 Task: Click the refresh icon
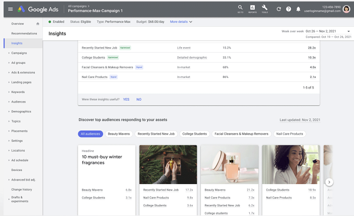point(279,9)
